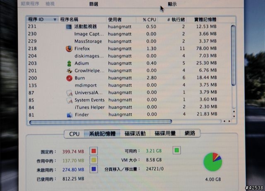The image size is (265, 191).
Task: Click process ID 218
Action: [x=32, y=49]
